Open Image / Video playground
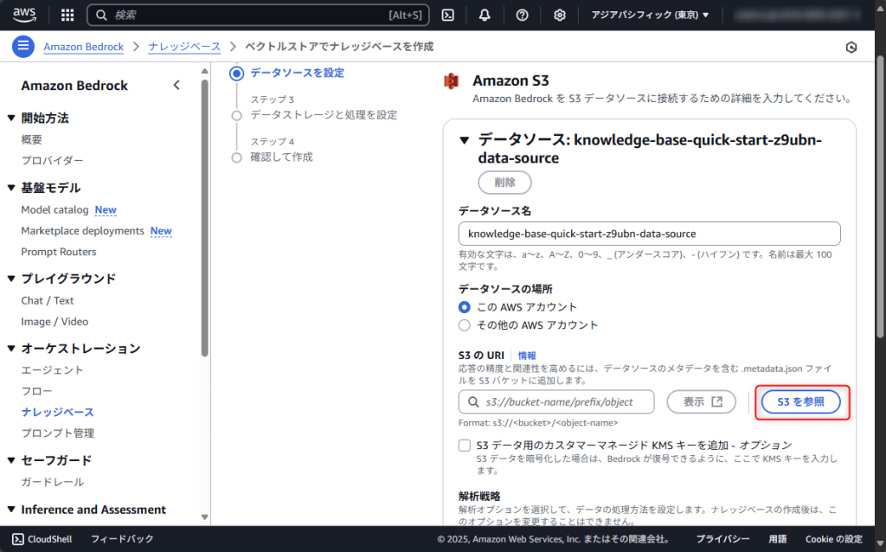 pyautogui.click(x=55, y=322)
